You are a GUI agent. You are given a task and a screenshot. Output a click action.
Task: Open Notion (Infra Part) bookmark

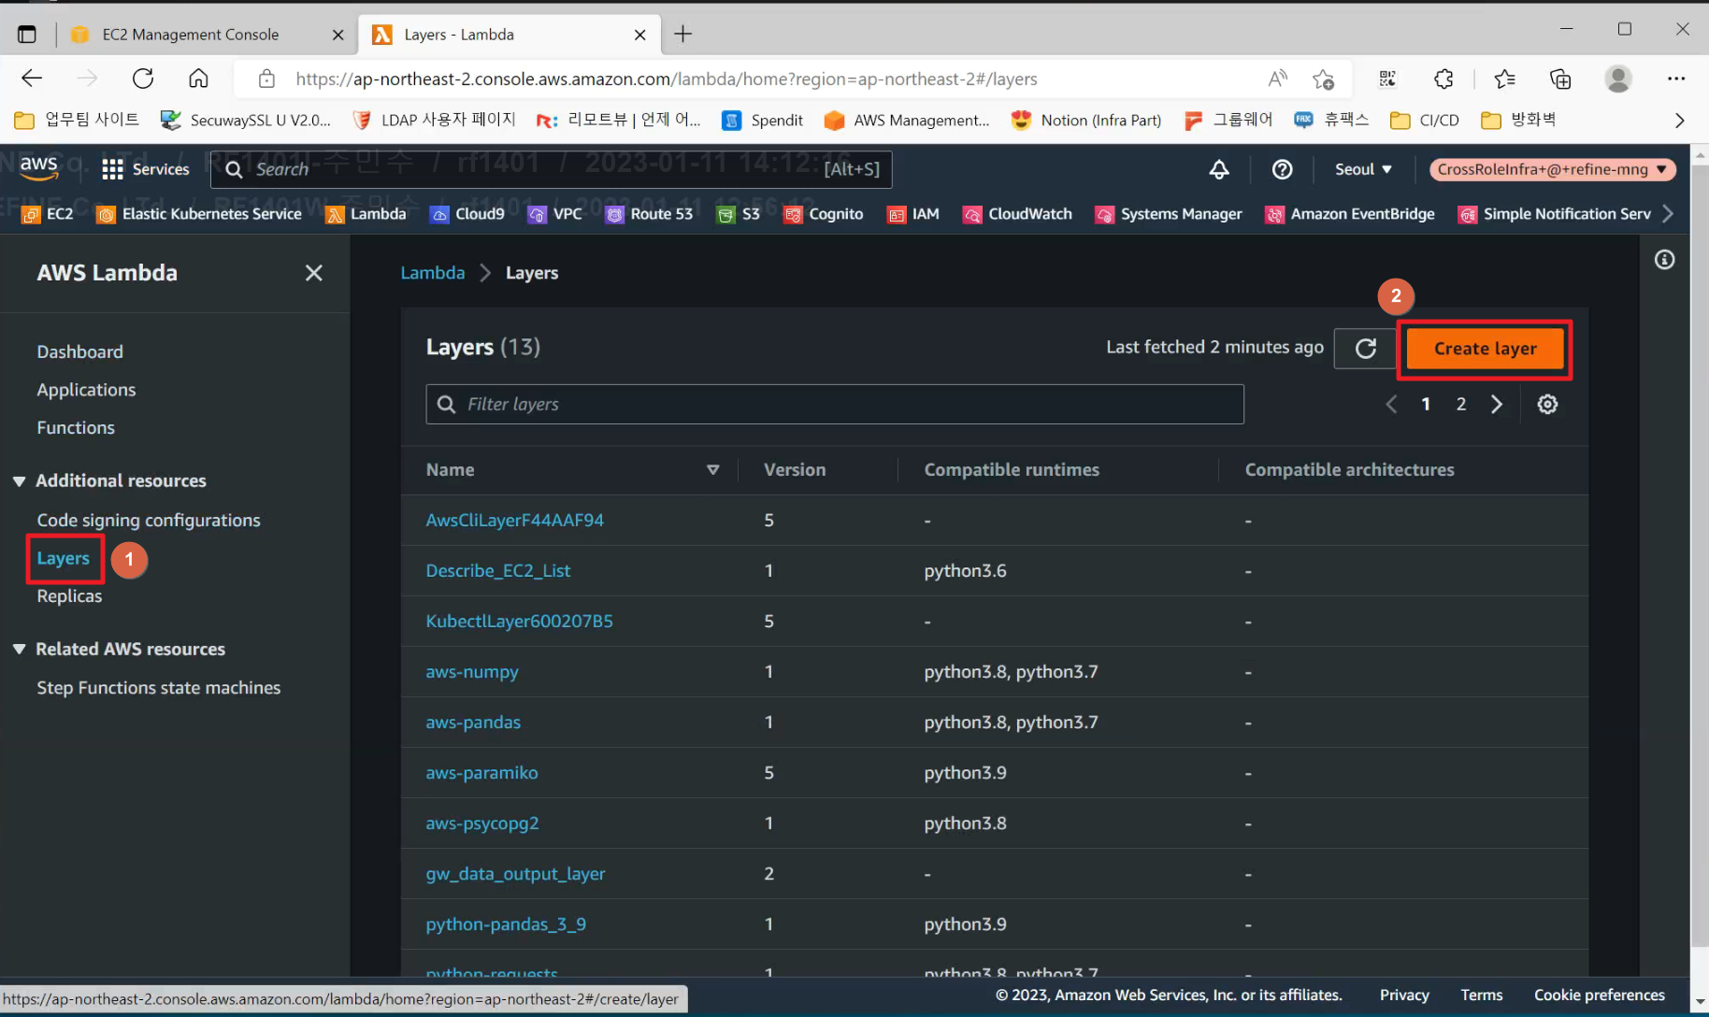pos(1086,121)
